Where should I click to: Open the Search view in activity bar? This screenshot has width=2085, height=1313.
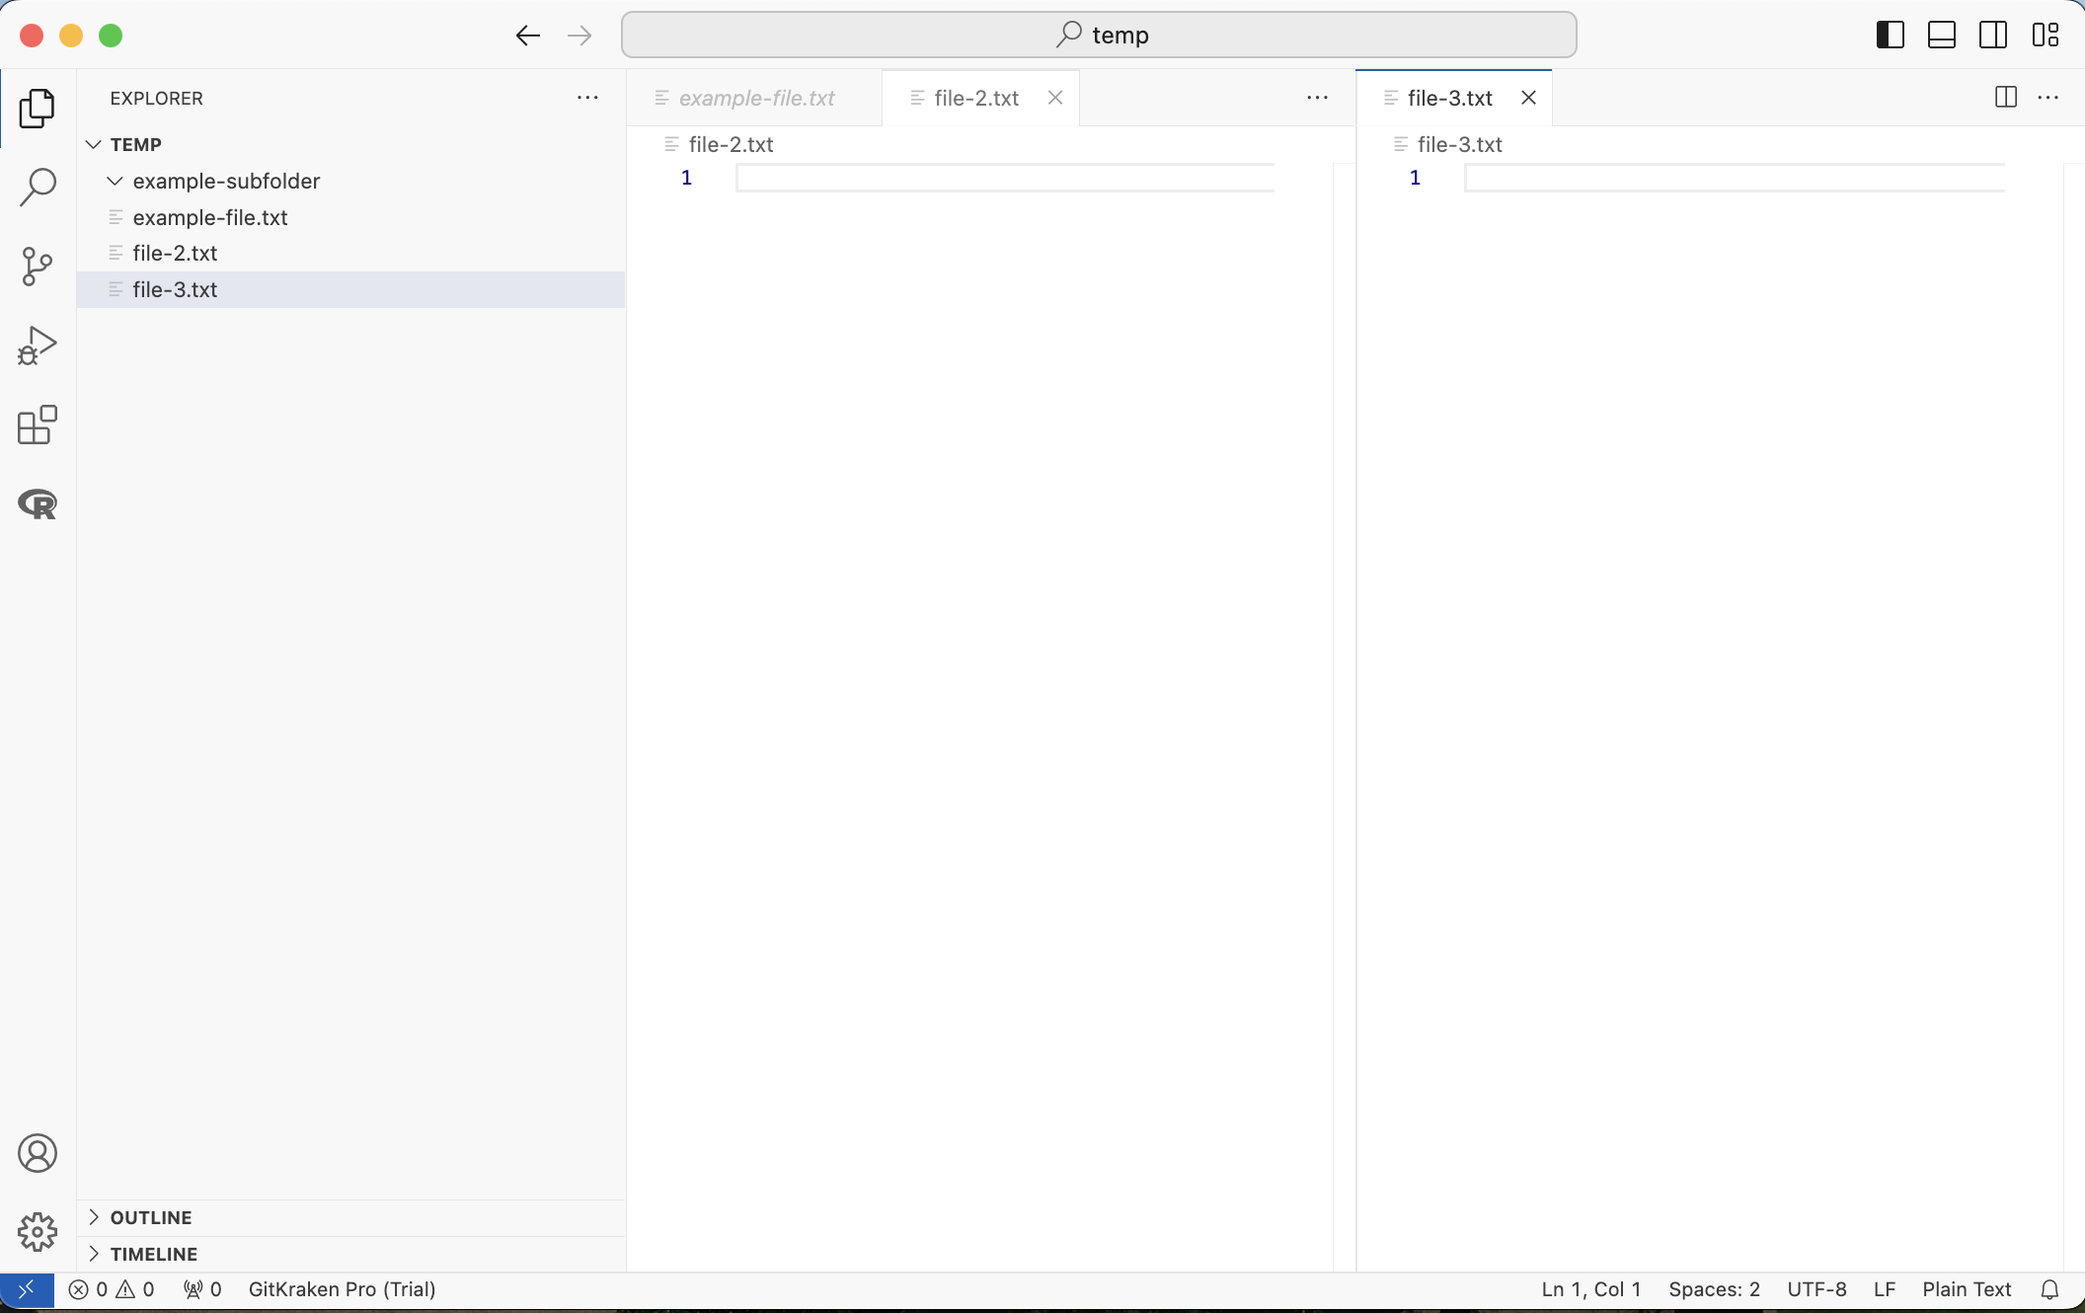(38, 187)
